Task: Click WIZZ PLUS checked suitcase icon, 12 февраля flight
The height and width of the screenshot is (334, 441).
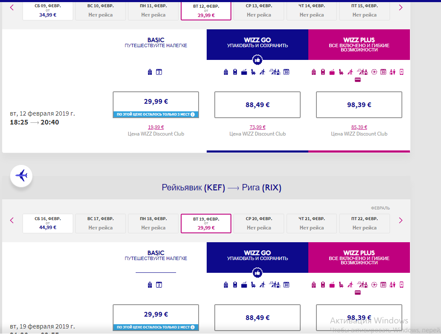Action: point(332,72)
